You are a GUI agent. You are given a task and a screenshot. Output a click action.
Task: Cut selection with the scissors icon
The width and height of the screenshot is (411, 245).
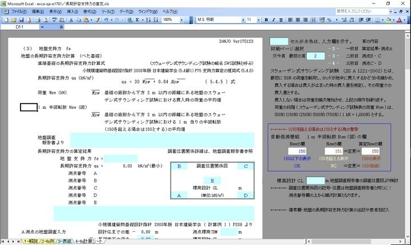[71, 20]
